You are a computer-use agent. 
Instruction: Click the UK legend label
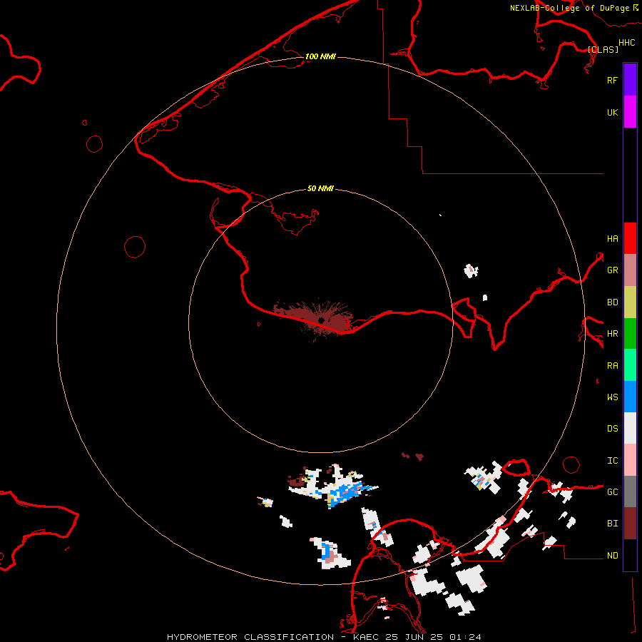pos(612,112)
